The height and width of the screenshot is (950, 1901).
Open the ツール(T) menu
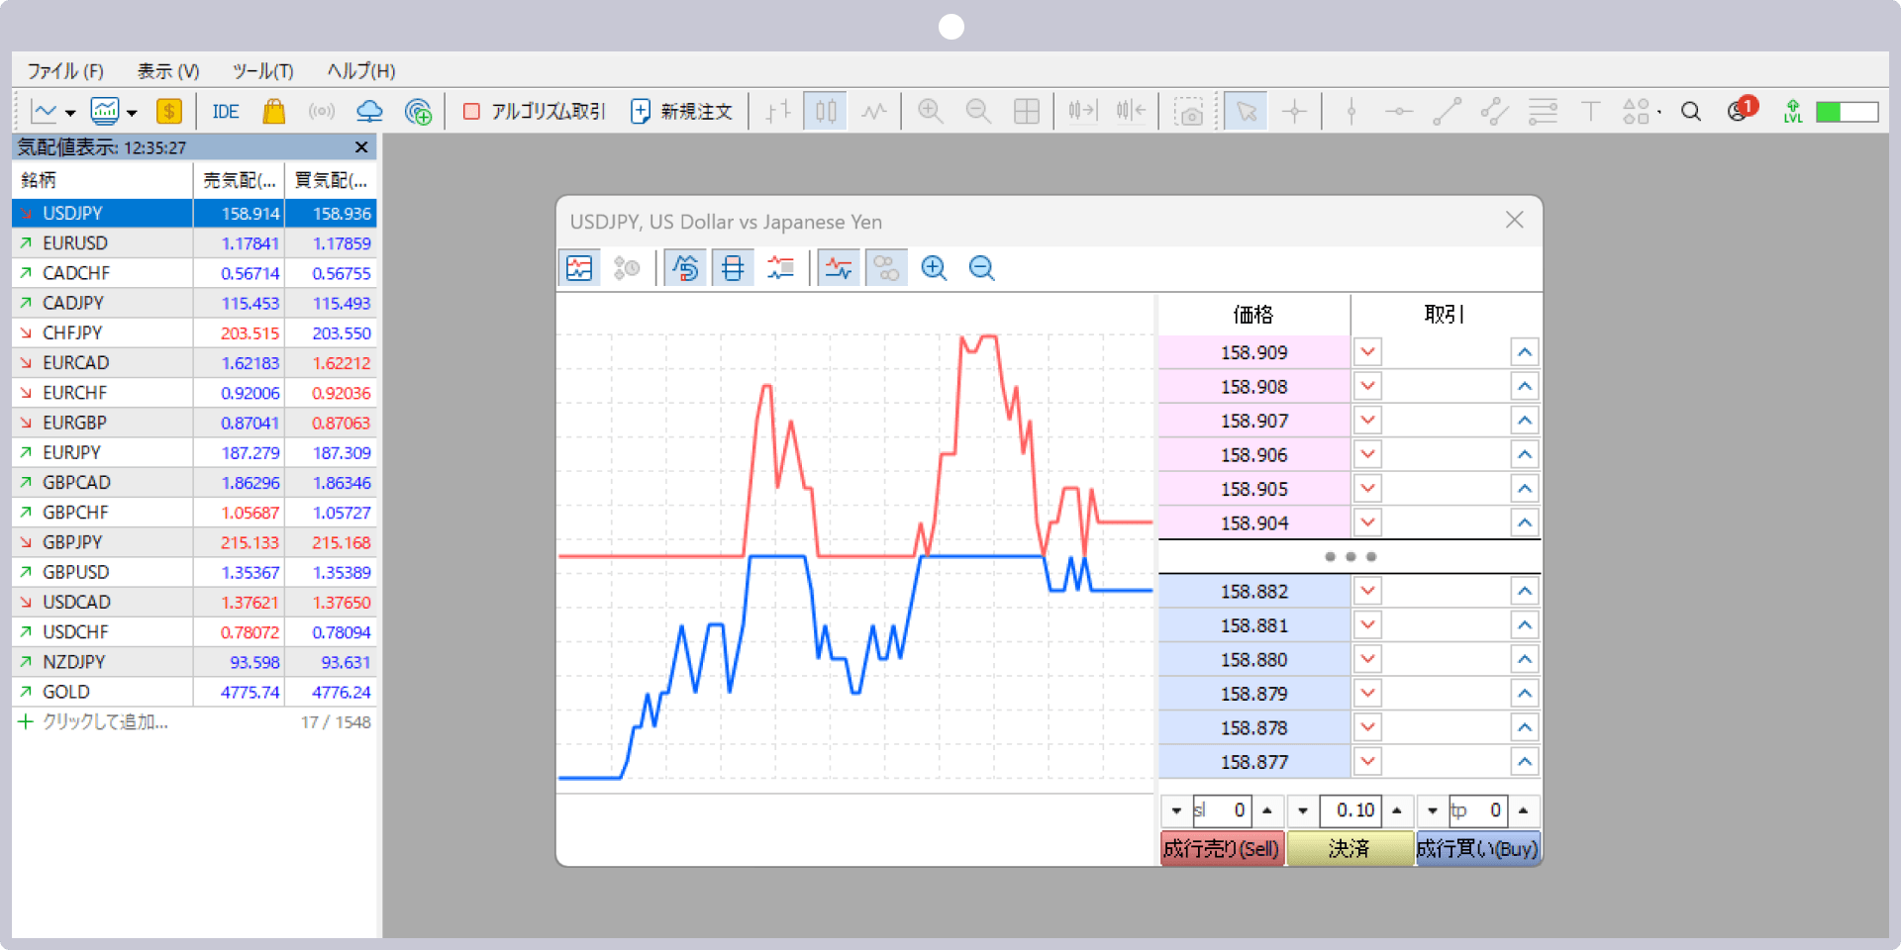point(262,71)
